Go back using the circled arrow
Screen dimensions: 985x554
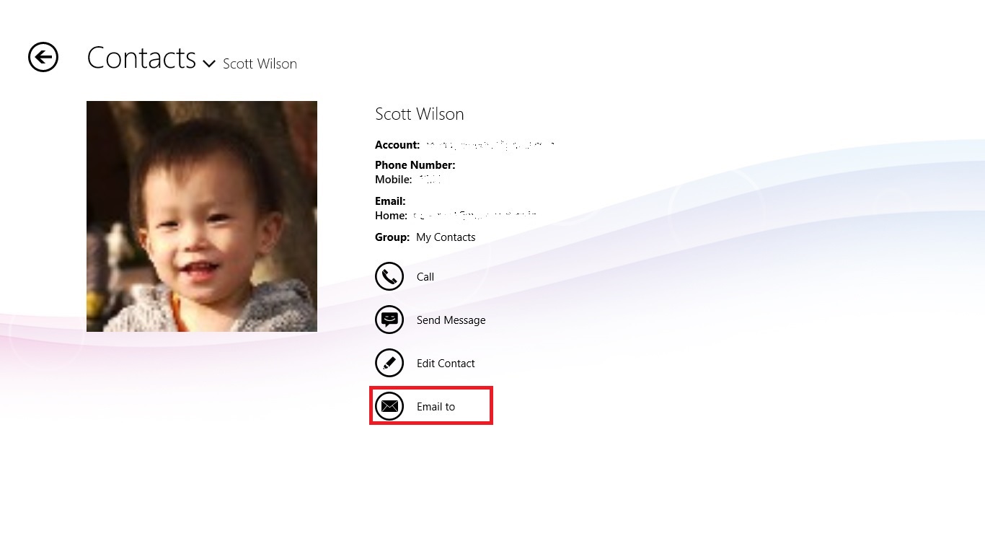[x=43, y=57]
